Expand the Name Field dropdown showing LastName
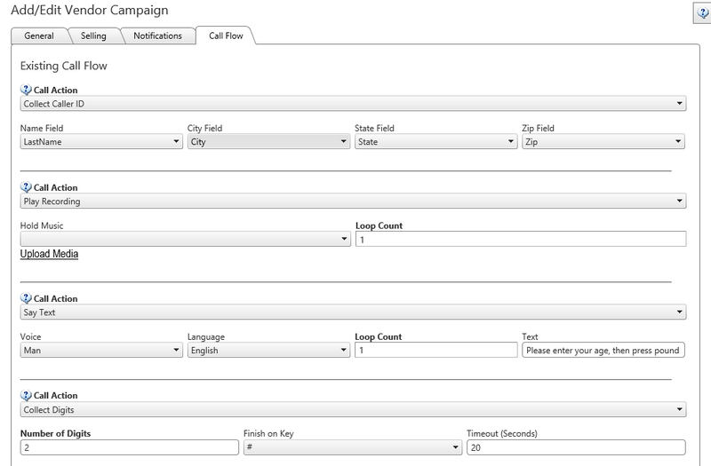This screenshot has width=711, height=466. 101,142
